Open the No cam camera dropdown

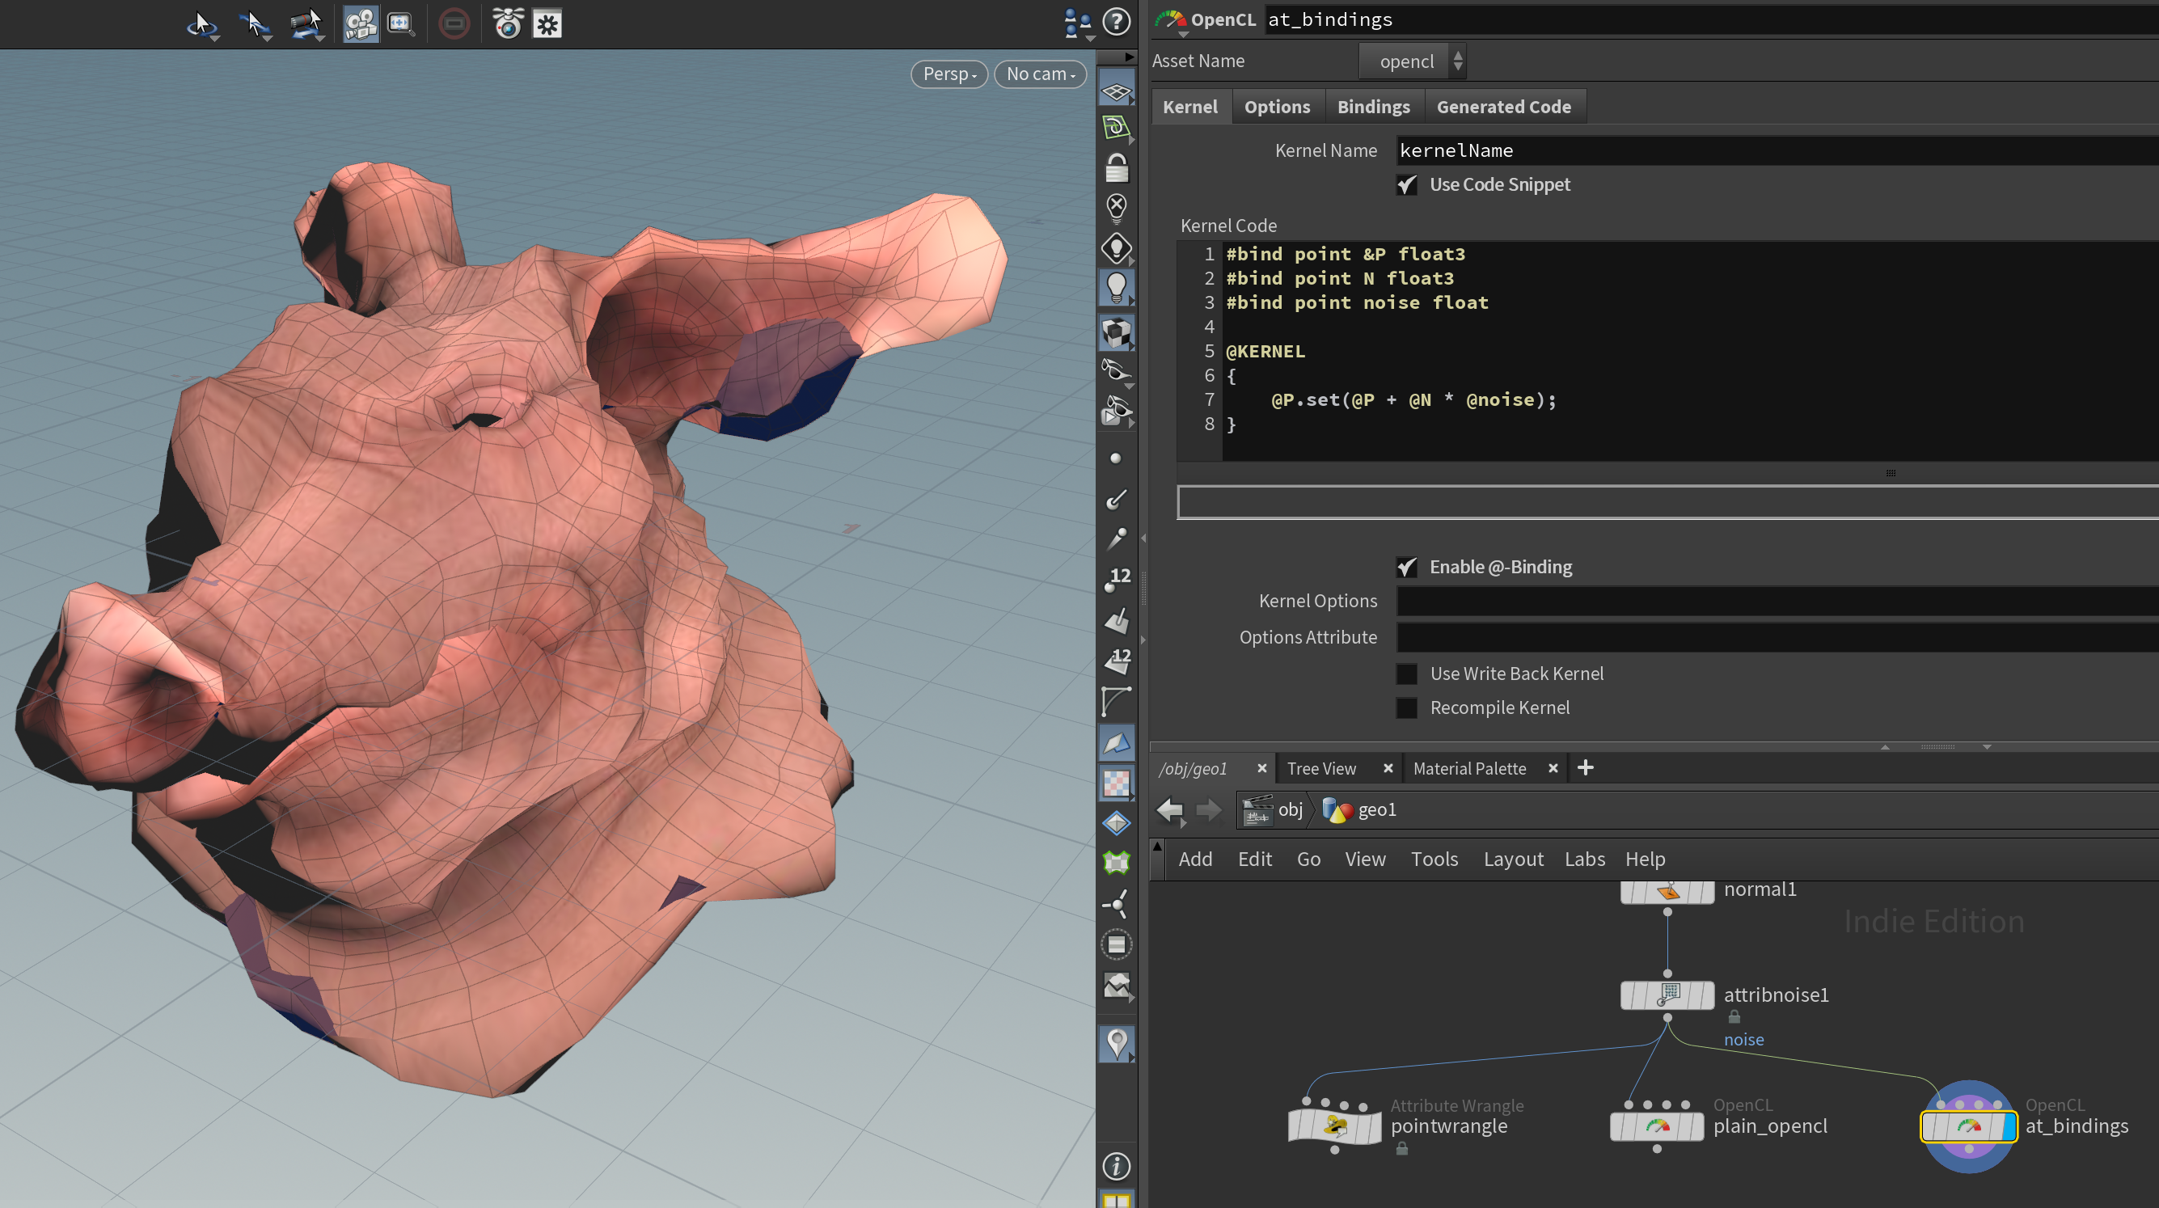click(1039, 74)
